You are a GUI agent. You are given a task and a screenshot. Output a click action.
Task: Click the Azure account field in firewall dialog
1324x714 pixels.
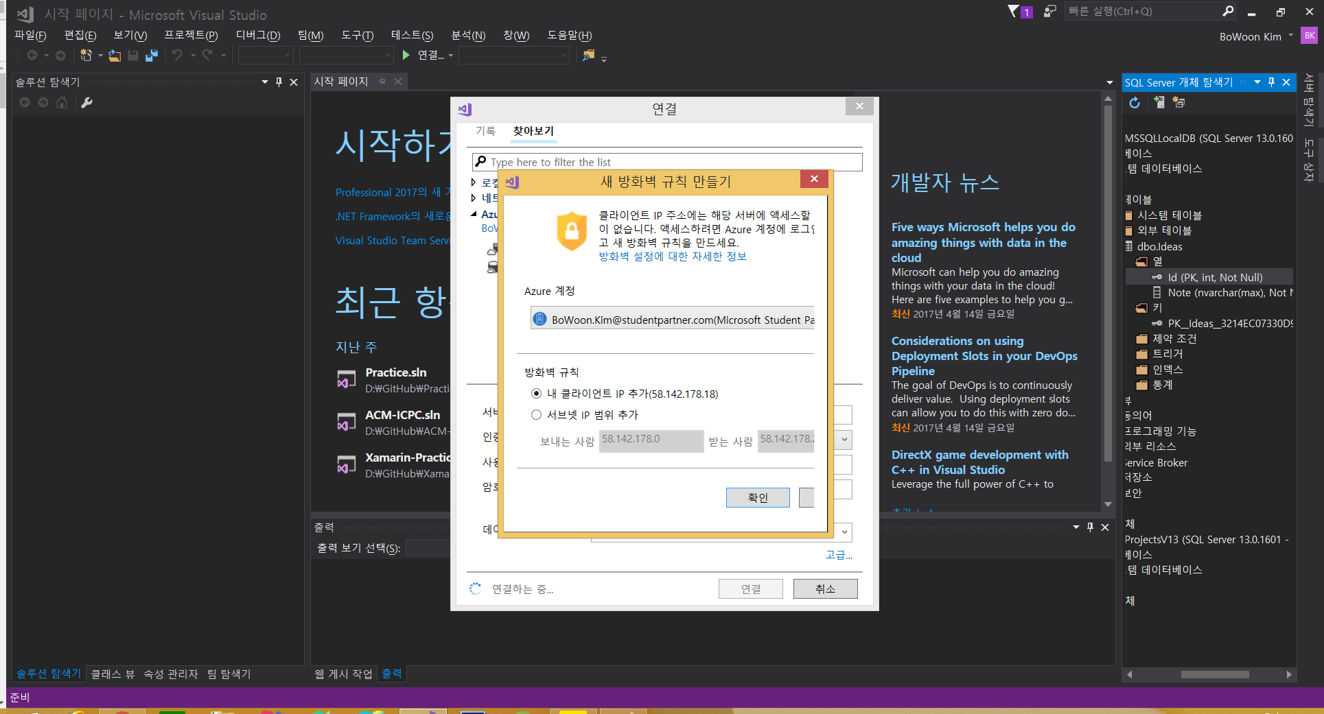[x=673, y=319]
